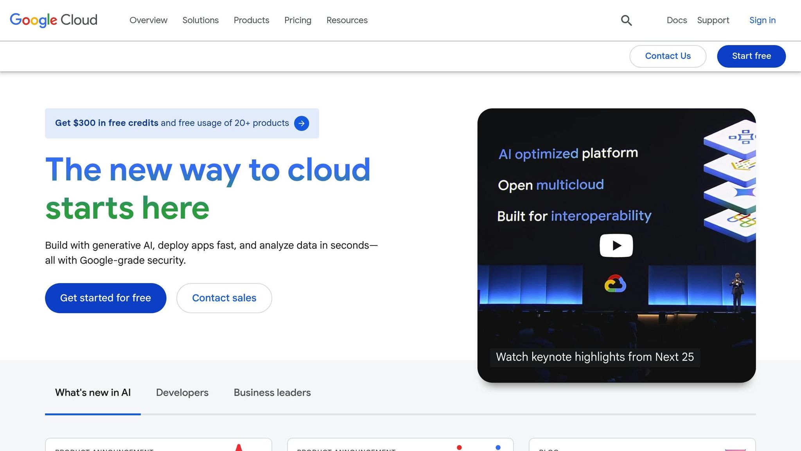The height and width of the screenshot is (451, 801).
Task: Click the Contact Us button
Action: tap(668, 56)
